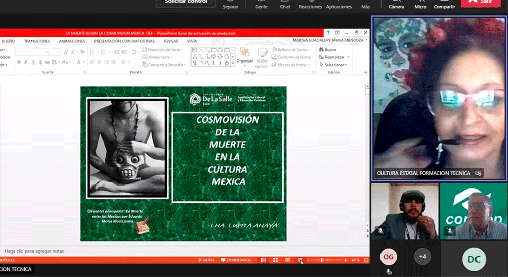Click the Compartir screen share button
The height and width of the screenshot is (277, 508).
(444, 4)
